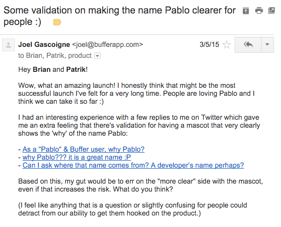
Task: Open the 'why Pablo??? it is a great name' link
Action: point(77,157)
